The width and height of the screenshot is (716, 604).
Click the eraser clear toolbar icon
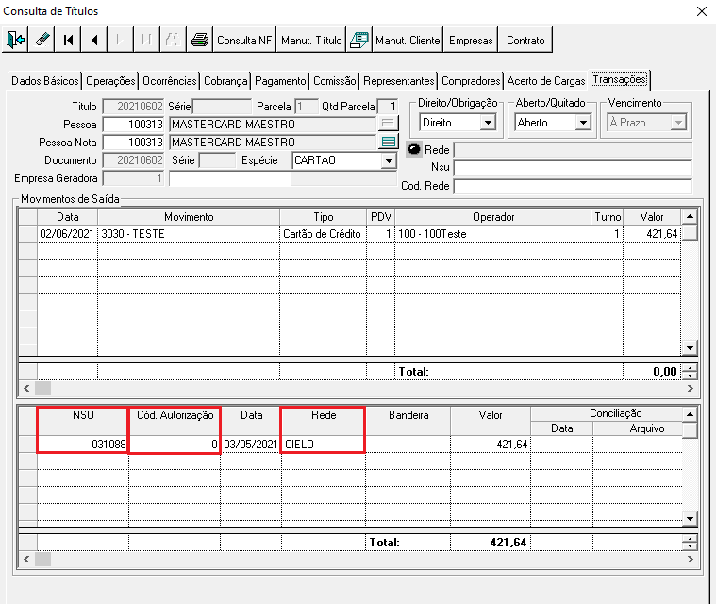[42, 40]
